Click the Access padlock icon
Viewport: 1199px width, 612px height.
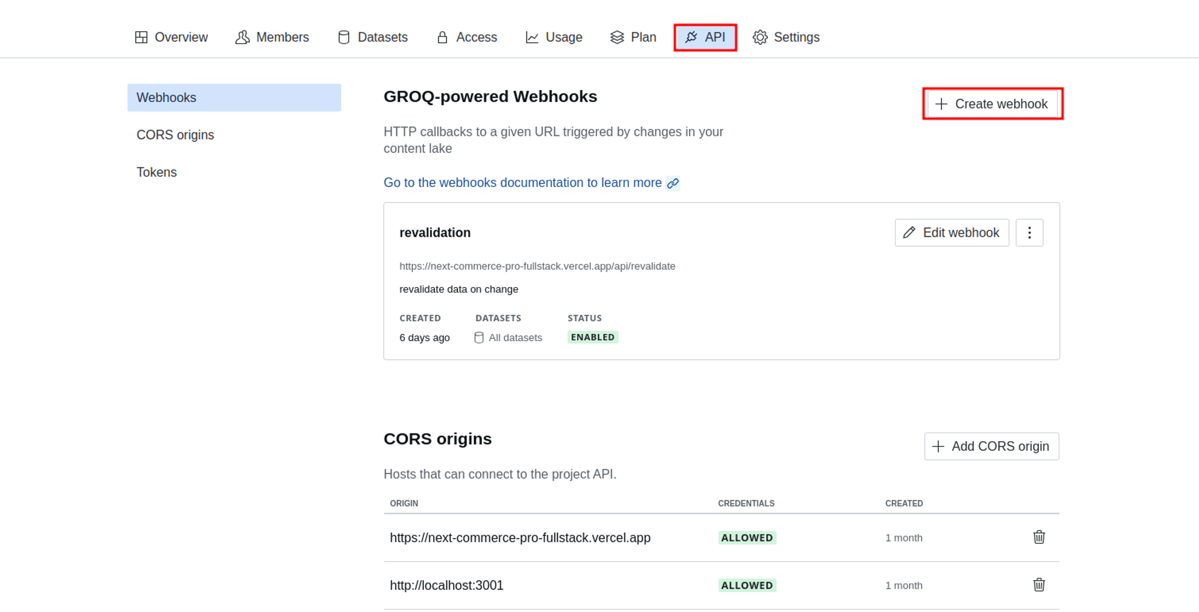pos(443,37)
